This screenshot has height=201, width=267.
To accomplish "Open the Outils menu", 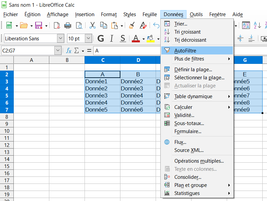I will (x=196, y=14).
